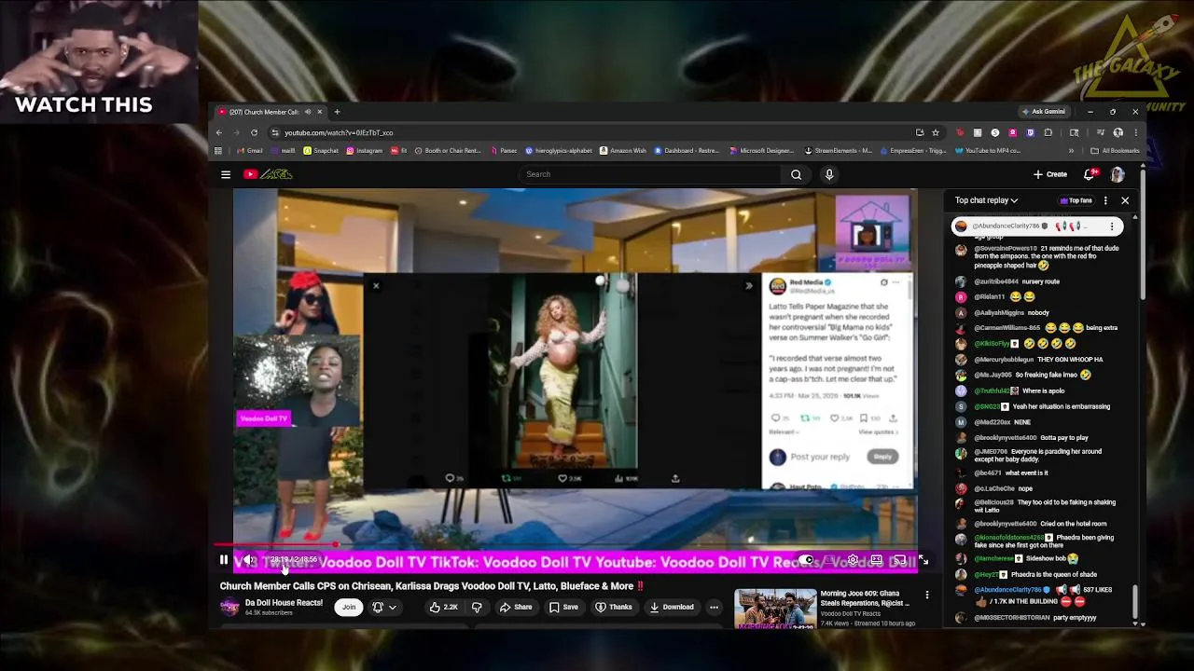Open YouTube guide hamburger menu

tap(226, 174)
